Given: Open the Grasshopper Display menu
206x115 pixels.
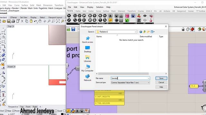Looking at the screenshot, I should click(90, 7).
